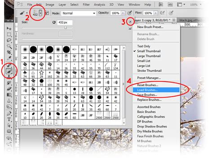Open the brush preset picker dropdown arrow
This screenshot has height=163, width=213.
tap(41, 13)
